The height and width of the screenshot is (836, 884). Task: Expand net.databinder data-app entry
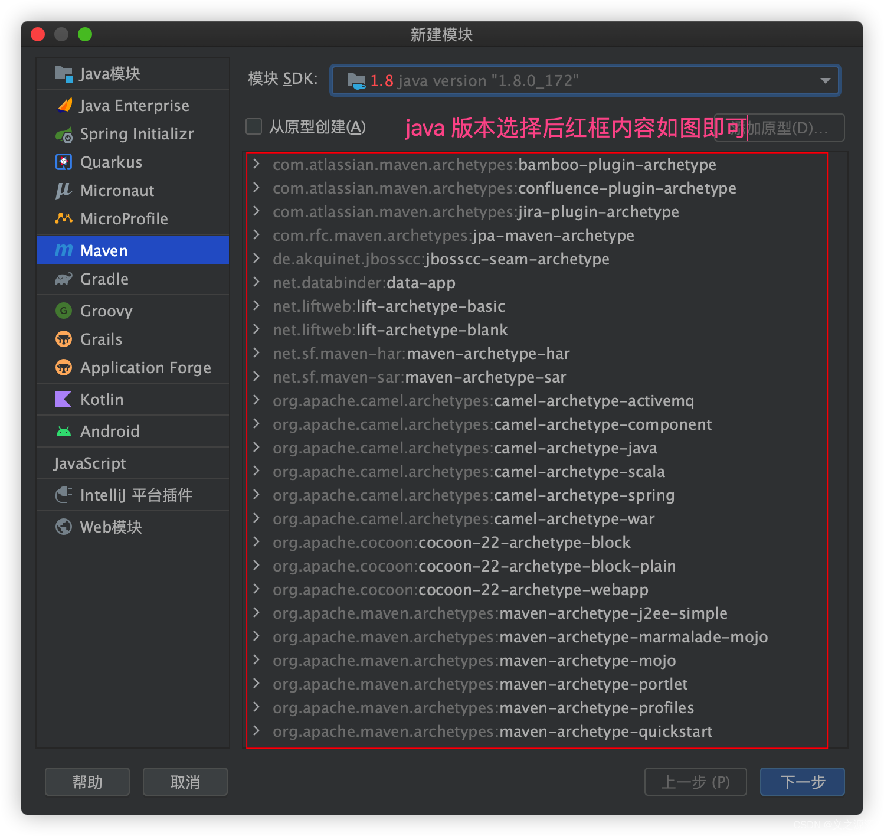pyautogui.click(x=256, y=282)
